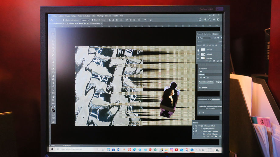Add layer style fx icon

pyautogui.click(x=210, y=61)
